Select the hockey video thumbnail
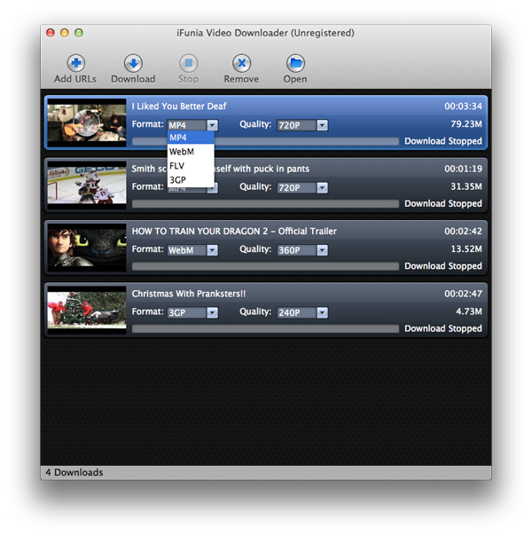532x536 pixels. [87, 185]
